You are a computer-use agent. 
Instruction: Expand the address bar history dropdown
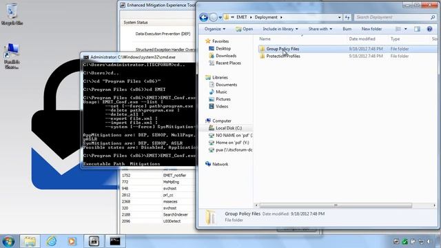click(340, 17)
